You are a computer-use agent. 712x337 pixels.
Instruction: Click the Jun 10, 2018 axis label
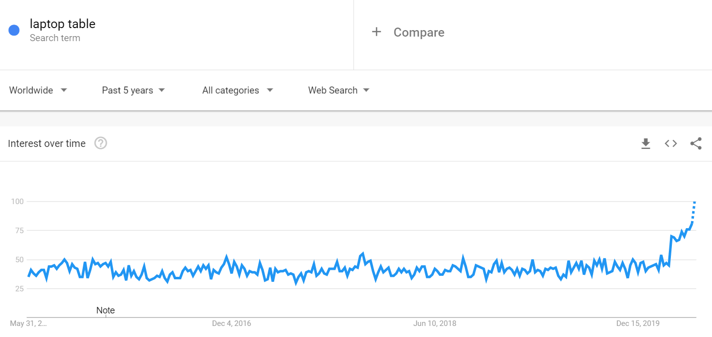[x=435, y=323]
